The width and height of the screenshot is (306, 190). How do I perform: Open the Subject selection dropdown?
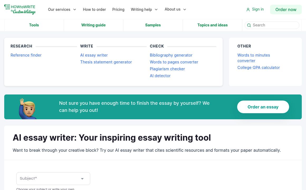(x=53, y=179)
